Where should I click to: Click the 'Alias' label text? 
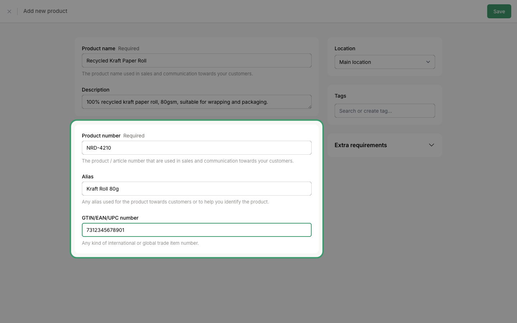[88, 177]
